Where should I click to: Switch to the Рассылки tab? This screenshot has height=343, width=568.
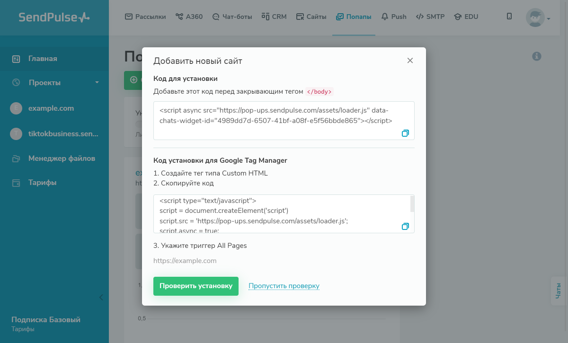click(x=145, y=17)
